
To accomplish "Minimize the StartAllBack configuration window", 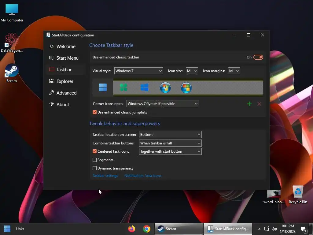I will [235, 35].
